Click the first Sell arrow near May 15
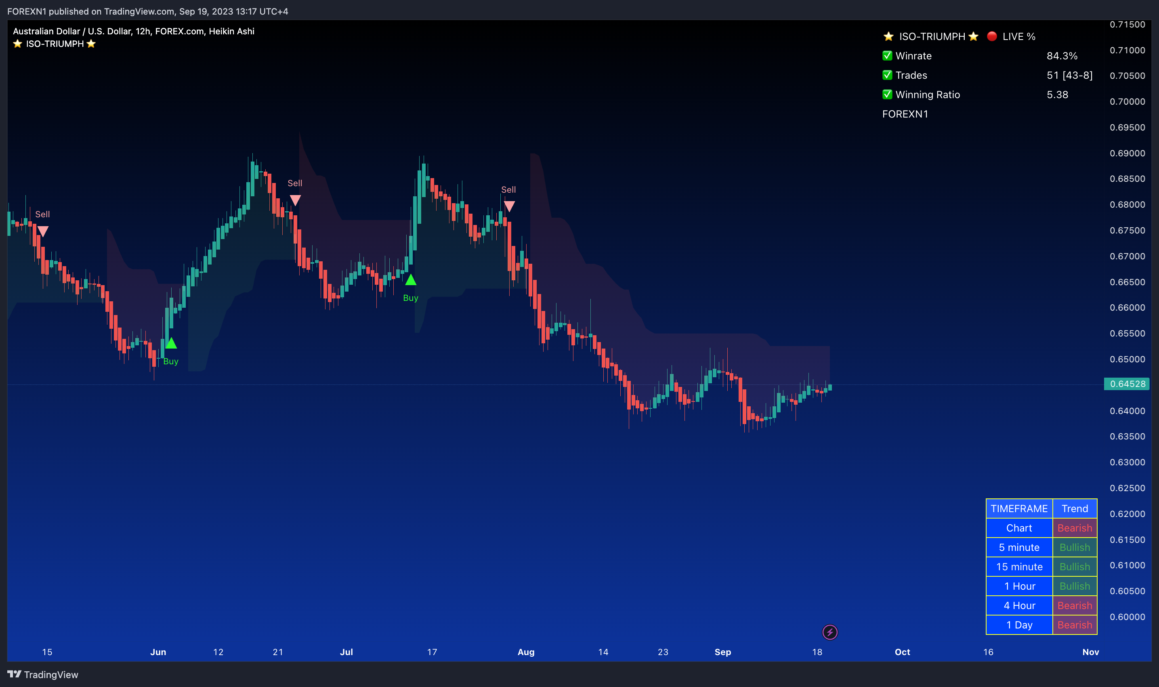The image size is (1159, 687). pos(42,231)
